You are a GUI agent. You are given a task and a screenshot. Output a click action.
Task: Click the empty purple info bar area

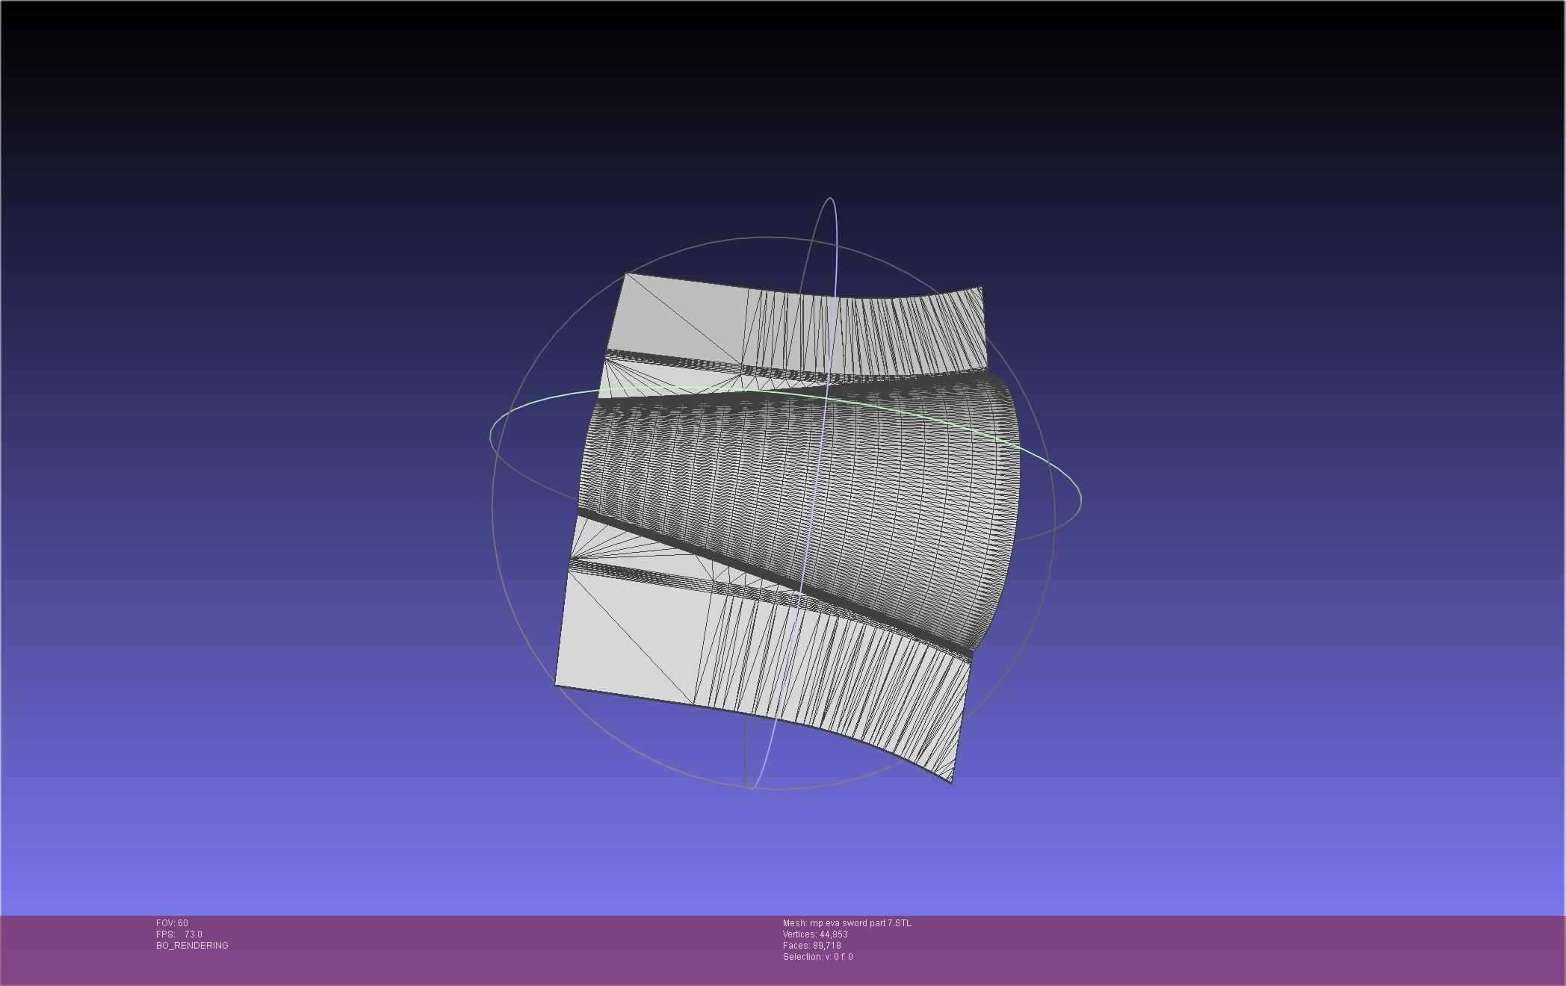1195,949
